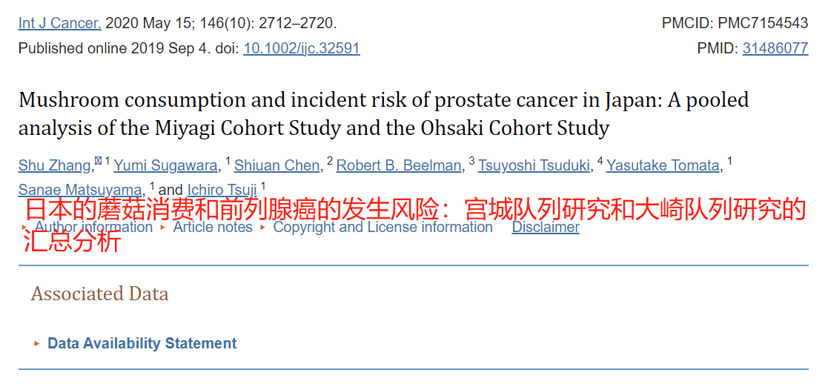Click author Sanae Matsuyama
The width and height of the screenshot is (825, 387).
point(80,190)
